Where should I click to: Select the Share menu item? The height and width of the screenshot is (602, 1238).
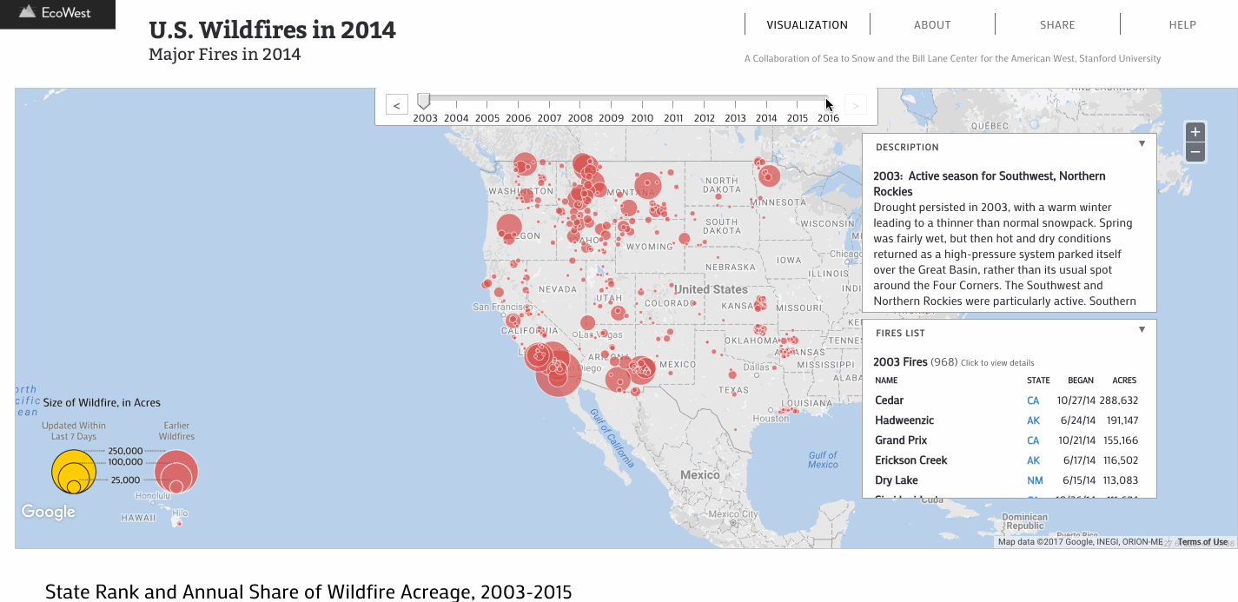point(1057,25)
